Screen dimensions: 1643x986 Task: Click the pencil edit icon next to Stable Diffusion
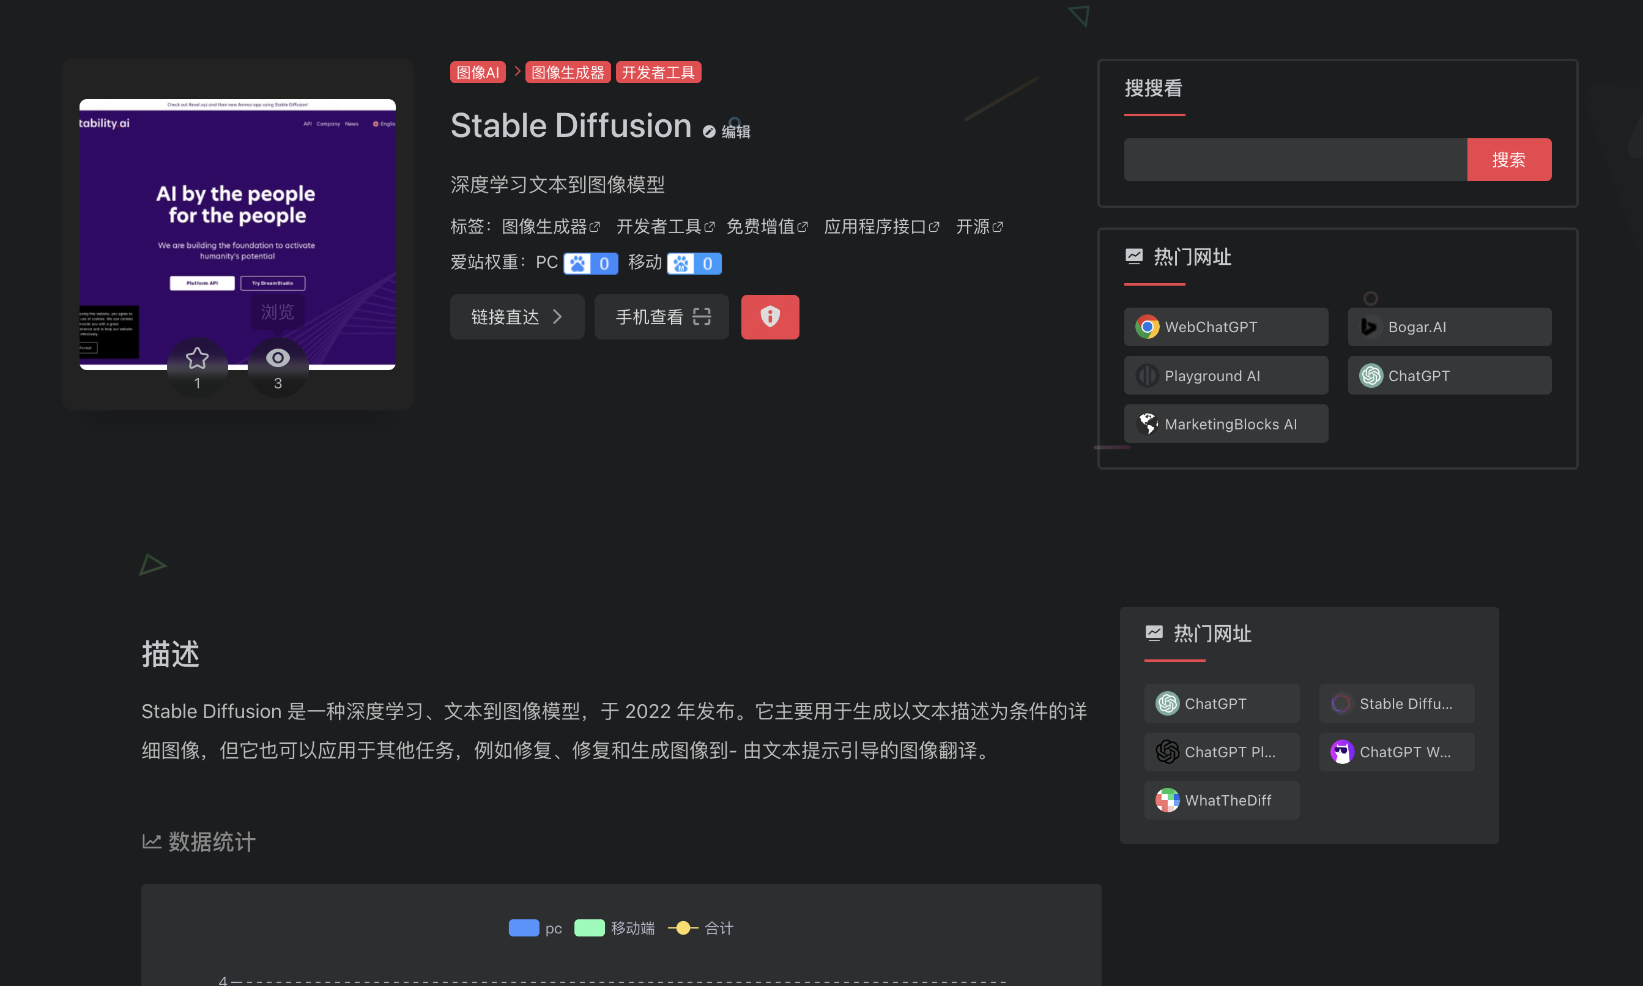(708, 131)
